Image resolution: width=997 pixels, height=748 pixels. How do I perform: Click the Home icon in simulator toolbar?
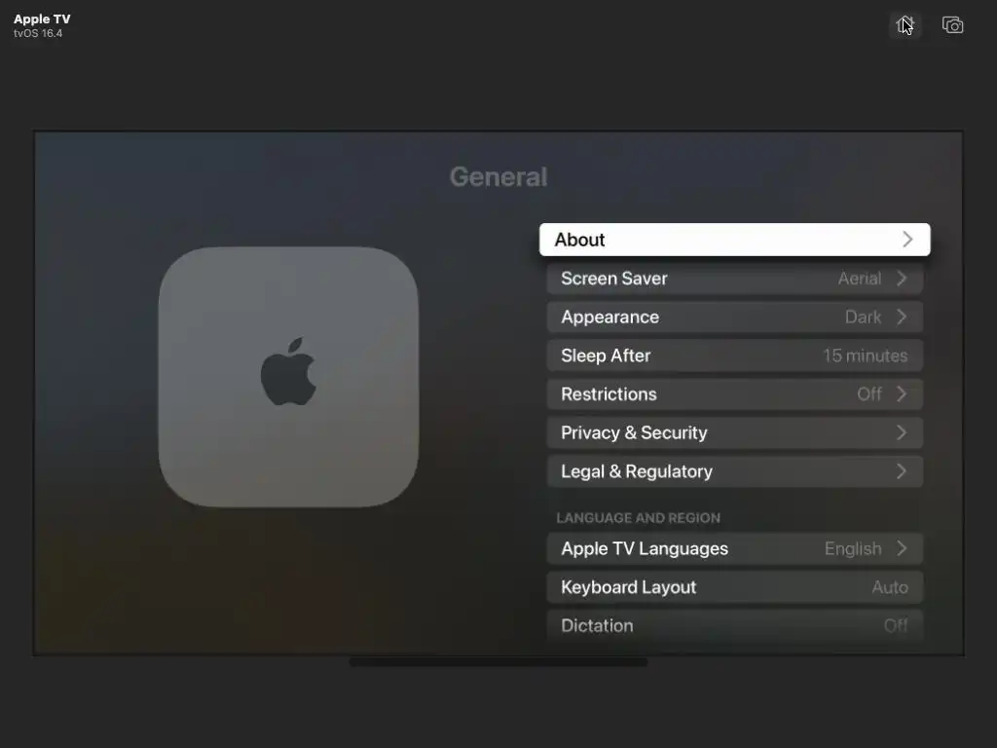coord(905,25)
